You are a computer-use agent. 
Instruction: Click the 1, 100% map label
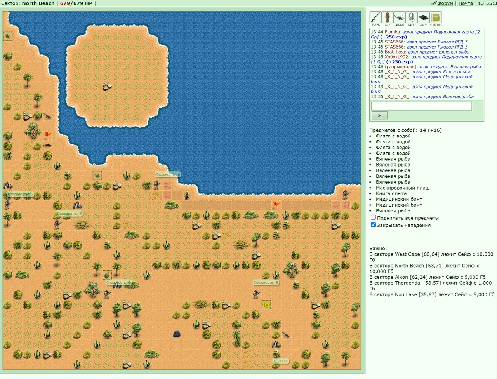[x=281, y=361]
